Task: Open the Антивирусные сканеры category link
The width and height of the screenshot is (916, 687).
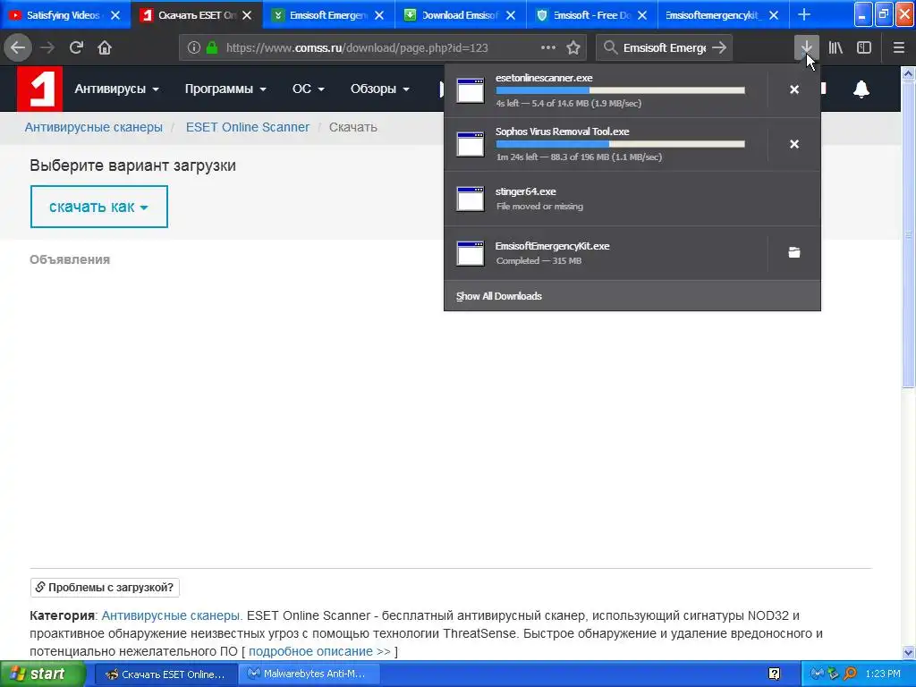Action: click(x=172, y=615)
